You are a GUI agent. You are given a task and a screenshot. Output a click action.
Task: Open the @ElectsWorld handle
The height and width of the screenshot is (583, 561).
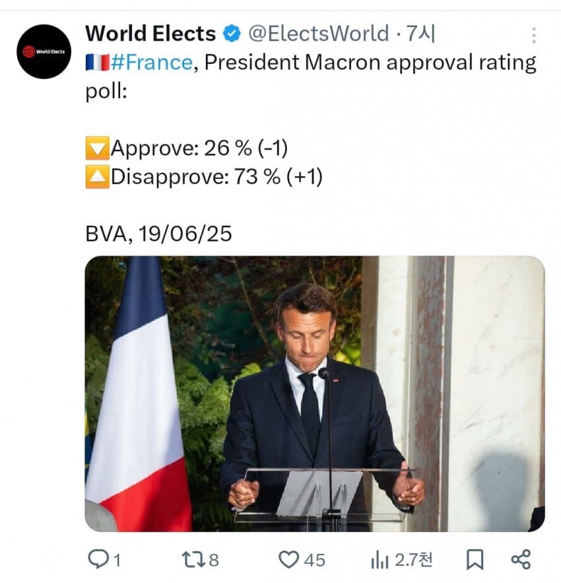pos(318,34)
